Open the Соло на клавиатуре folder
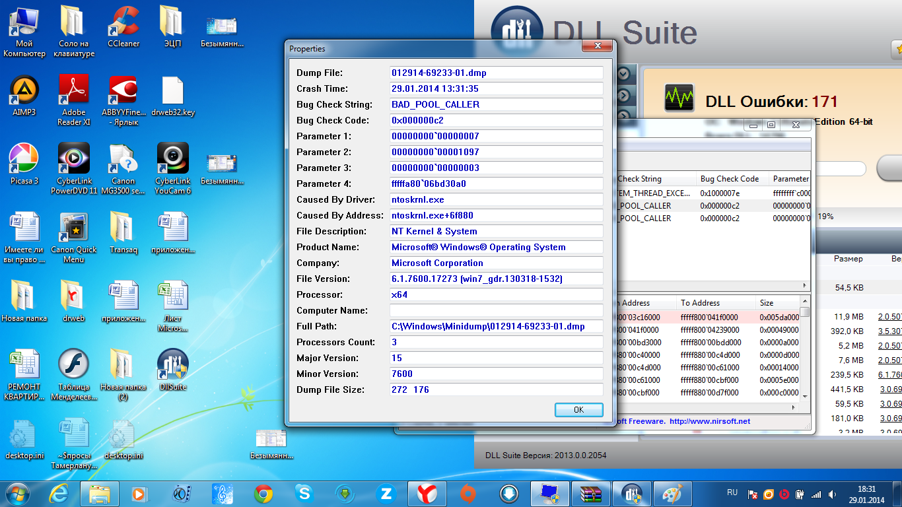902x507 pixels. coord(74,32)
